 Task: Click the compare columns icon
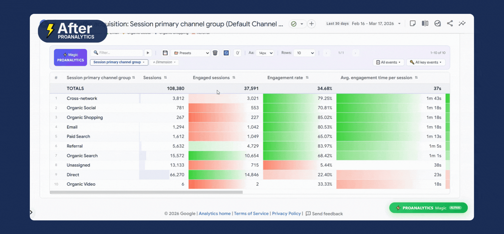click(x=425, y=23)
